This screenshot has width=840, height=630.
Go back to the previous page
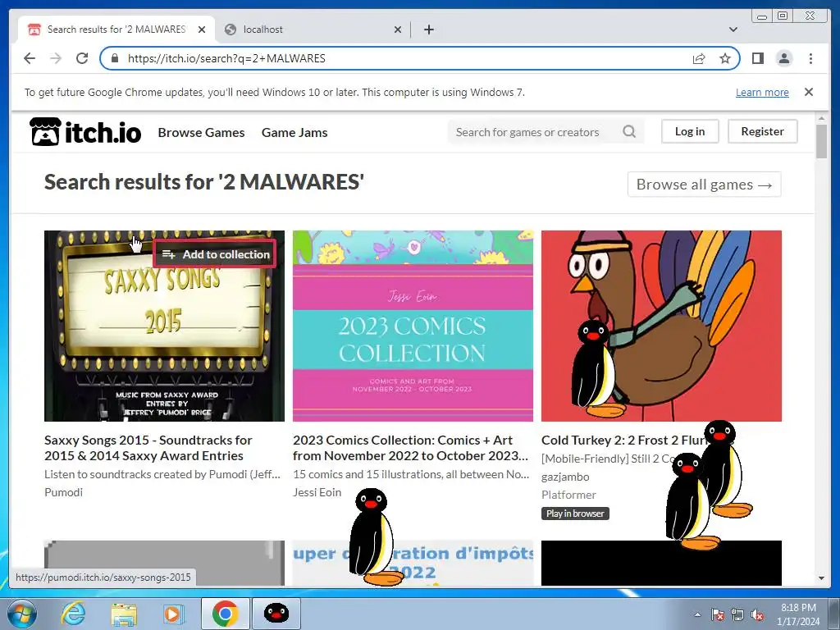(30, 58)
